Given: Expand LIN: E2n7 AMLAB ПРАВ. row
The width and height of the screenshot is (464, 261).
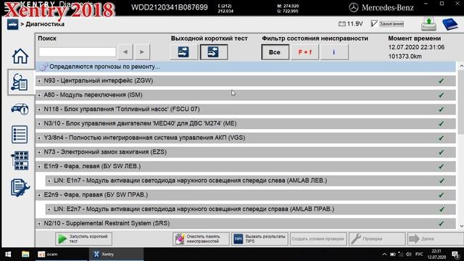Looking at the screenshot, I should coord(49,210).
